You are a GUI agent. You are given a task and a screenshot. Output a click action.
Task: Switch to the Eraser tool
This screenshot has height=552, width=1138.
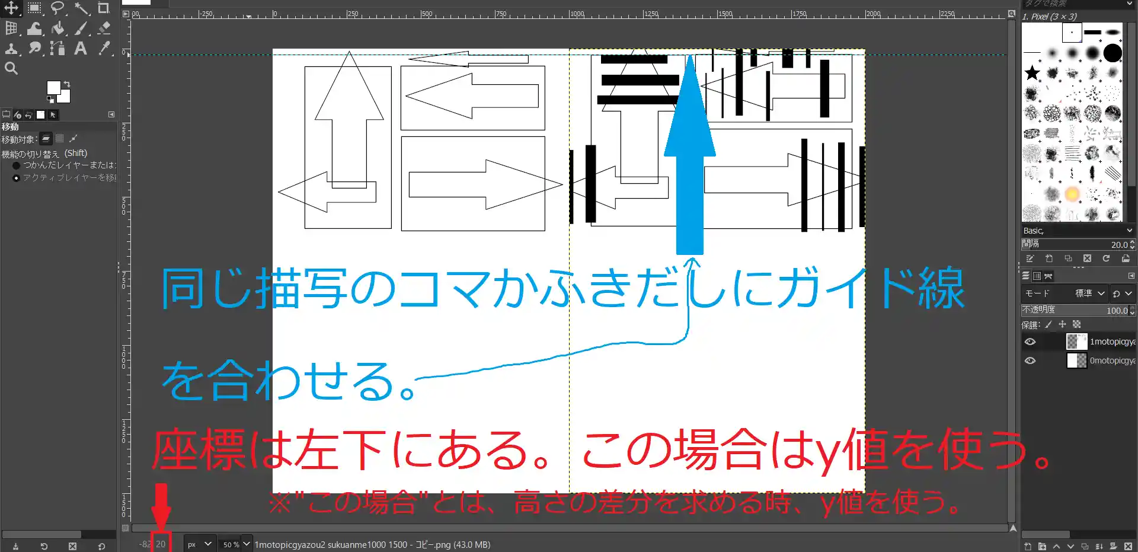103,28
